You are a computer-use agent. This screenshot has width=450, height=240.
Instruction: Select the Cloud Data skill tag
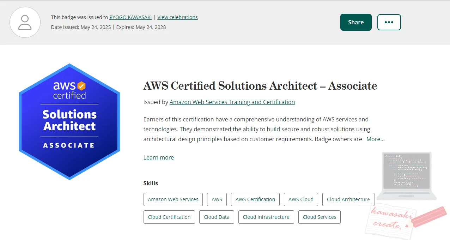click(x=217, y=217)
